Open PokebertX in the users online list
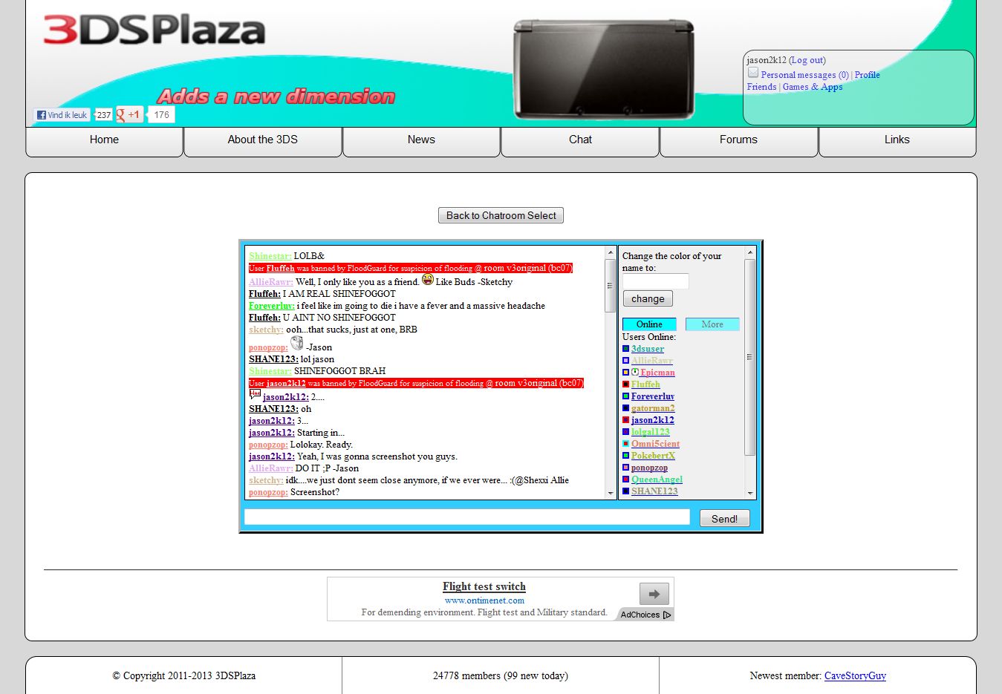This screenshot has height=694, width=1002. click(653, 456)
